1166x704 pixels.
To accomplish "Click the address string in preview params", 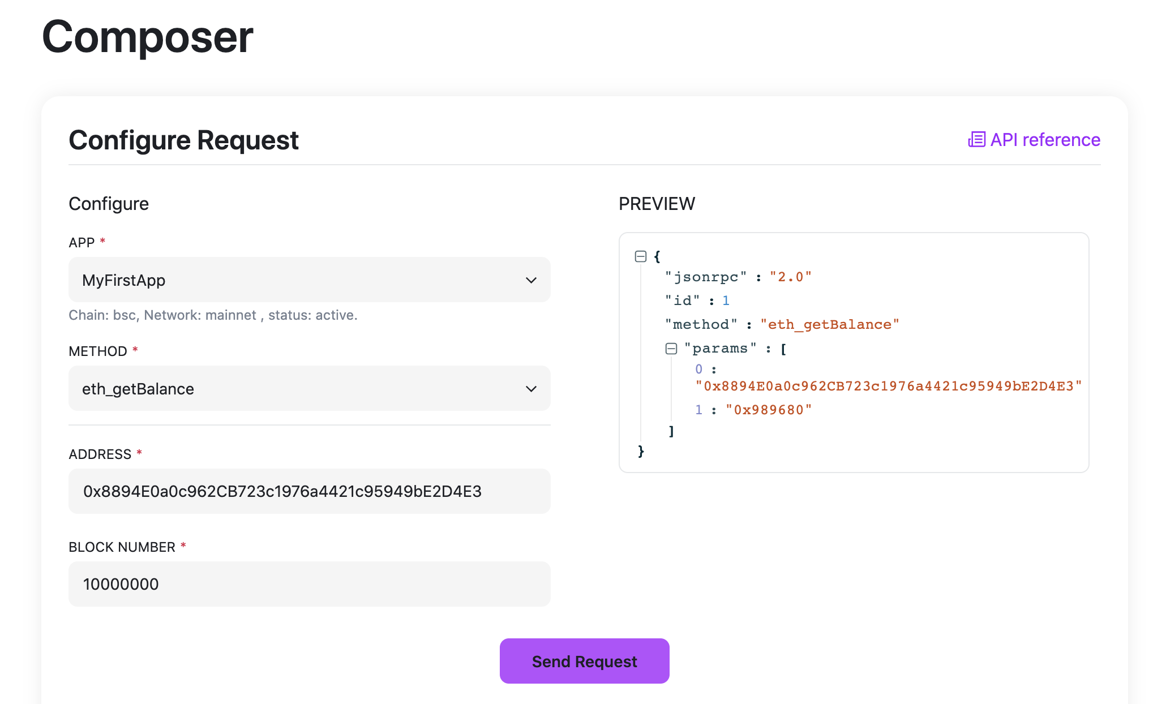I will click(888, 386).
